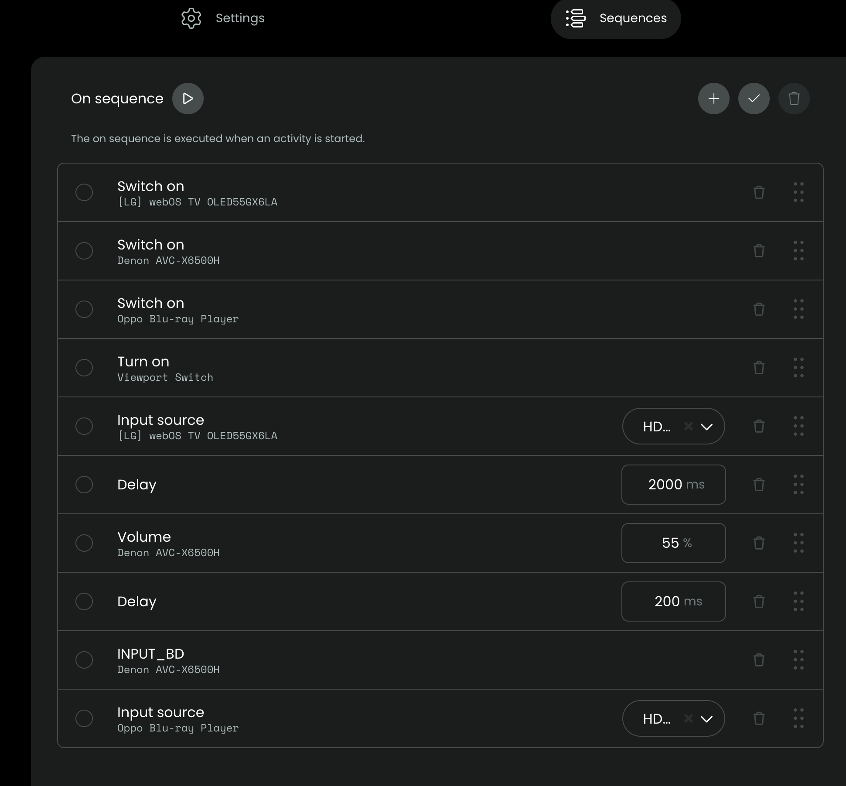The width and height of the screenshot is (846, 786).
Task: Expand Oppo Blu-ray input source dropdown
Action: [x=706, y=719]
